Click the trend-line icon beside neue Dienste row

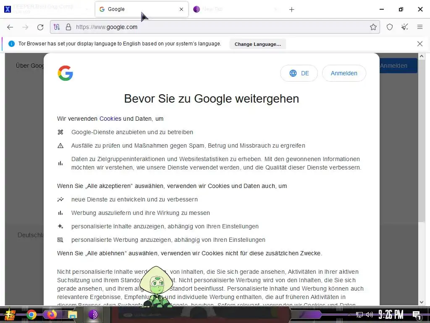pyautogui.click(x=60, y=199)
